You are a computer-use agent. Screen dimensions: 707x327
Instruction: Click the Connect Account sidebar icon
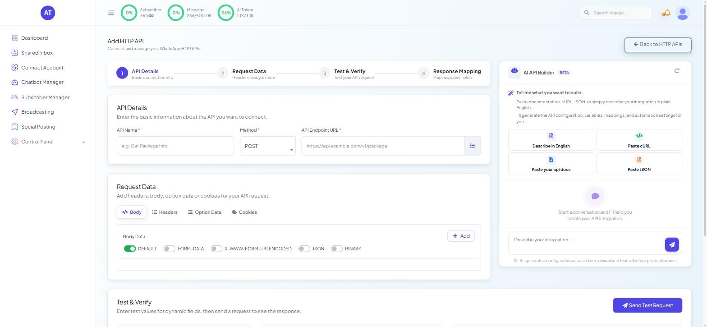[14, 68]
